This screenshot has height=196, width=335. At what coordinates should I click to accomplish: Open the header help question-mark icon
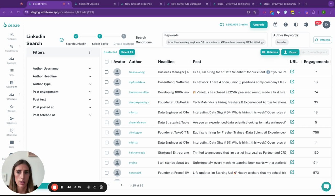[286, 25]
